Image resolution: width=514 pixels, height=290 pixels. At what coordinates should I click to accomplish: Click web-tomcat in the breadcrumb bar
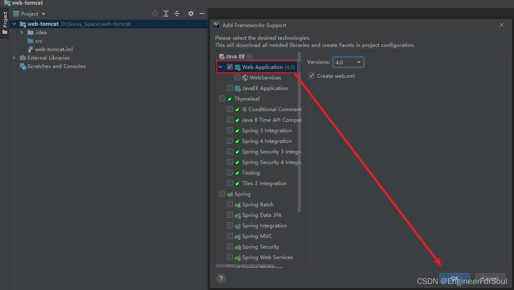pos(27,3)
